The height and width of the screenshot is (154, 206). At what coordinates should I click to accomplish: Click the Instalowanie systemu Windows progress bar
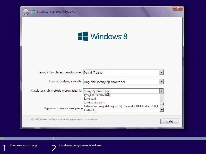point(130,138)
